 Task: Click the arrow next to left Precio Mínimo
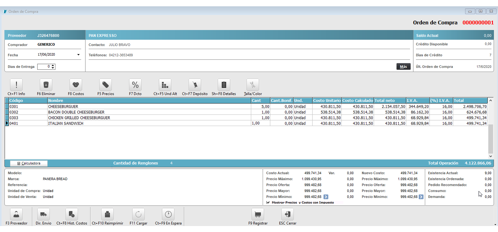click(x=326, y=197)
